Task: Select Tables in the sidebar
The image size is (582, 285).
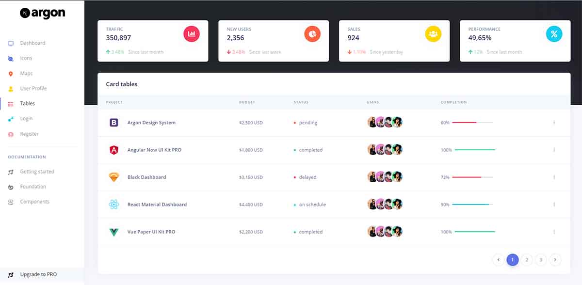Action: (28, 104)
